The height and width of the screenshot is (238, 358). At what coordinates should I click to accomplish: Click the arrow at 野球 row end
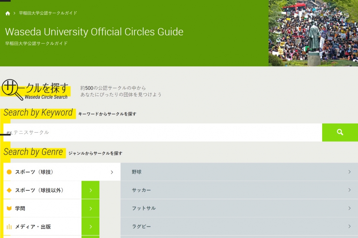[349, 172]
